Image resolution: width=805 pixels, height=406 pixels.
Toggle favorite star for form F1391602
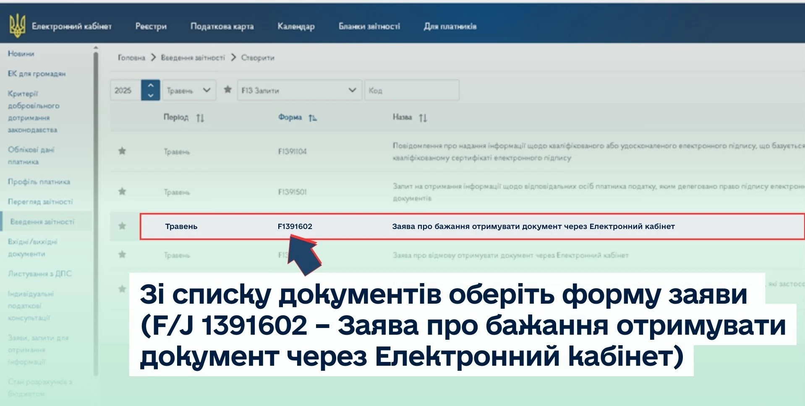pyautogui.click(x=122, y=226)
